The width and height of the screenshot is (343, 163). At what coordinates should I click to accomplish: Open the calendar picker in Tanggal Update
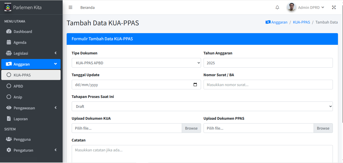tap(195, 85)
